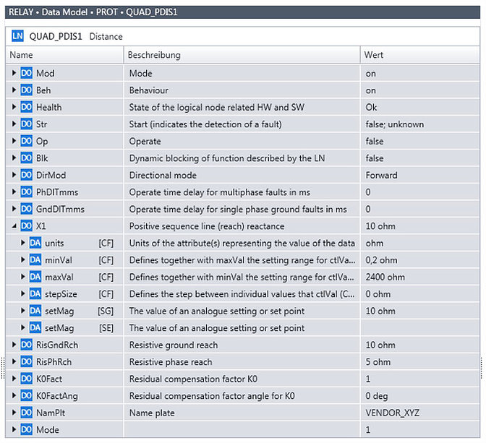Expand the setMag [SG] attribute
The width and height of the screenshot is (486, 443).
click(23, 311)
